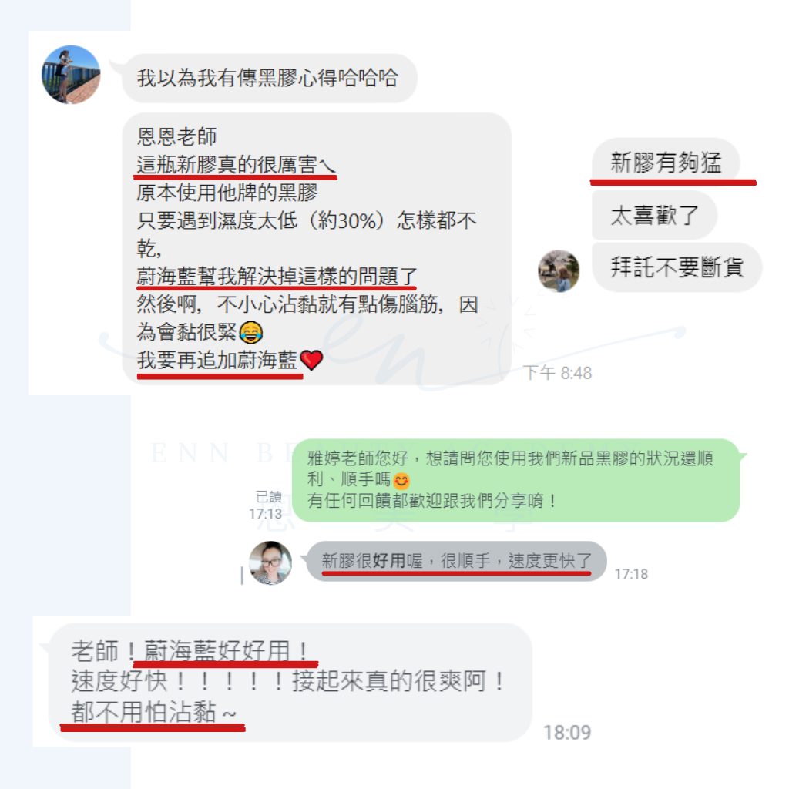Select the reply 新膠很好用喔，很順手
Image resolution: width=789 pixels, height=789 pixels.
[456, 561]
